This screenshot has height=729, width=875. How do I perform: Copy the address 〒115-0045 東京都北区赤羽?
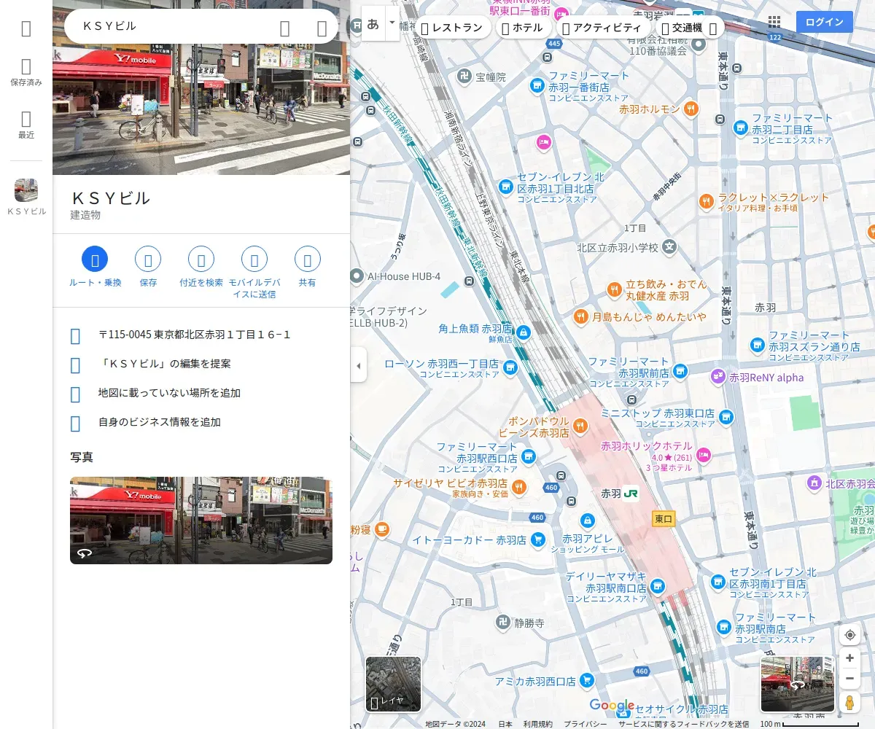click(201, 335)
